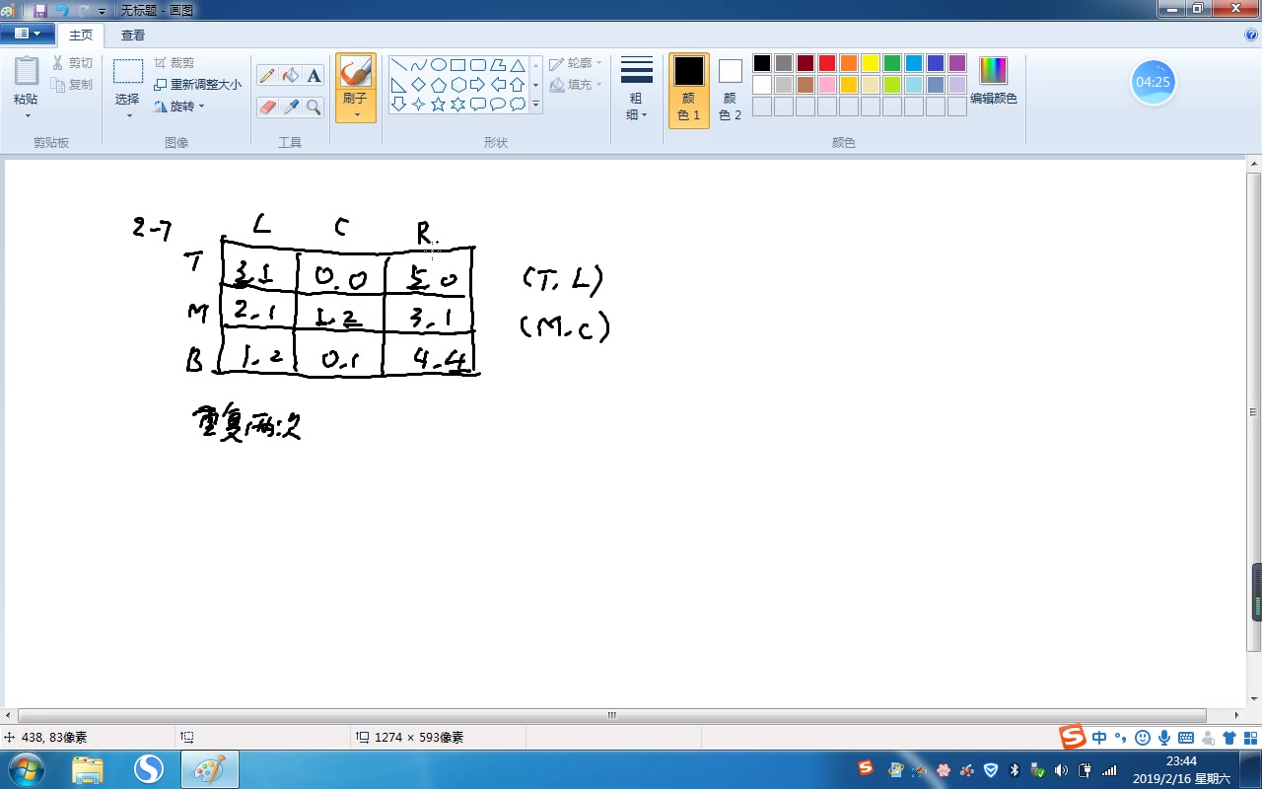Choose the Right arrow shape
The height and width of the screenshot is (789, 1262).
click(478, 85)
